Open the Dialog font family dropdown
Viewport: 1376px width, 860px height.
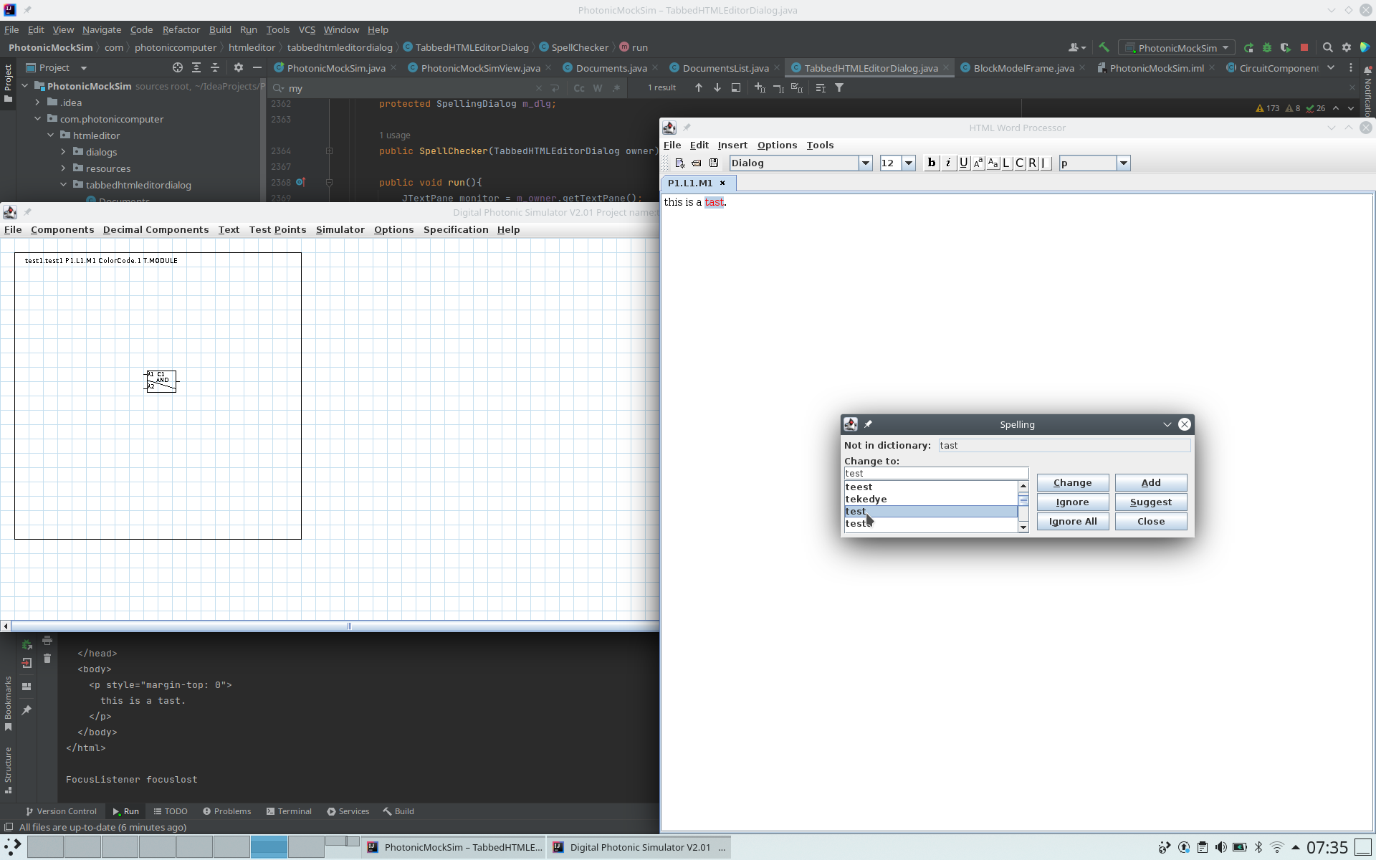(x=866, y=163)
